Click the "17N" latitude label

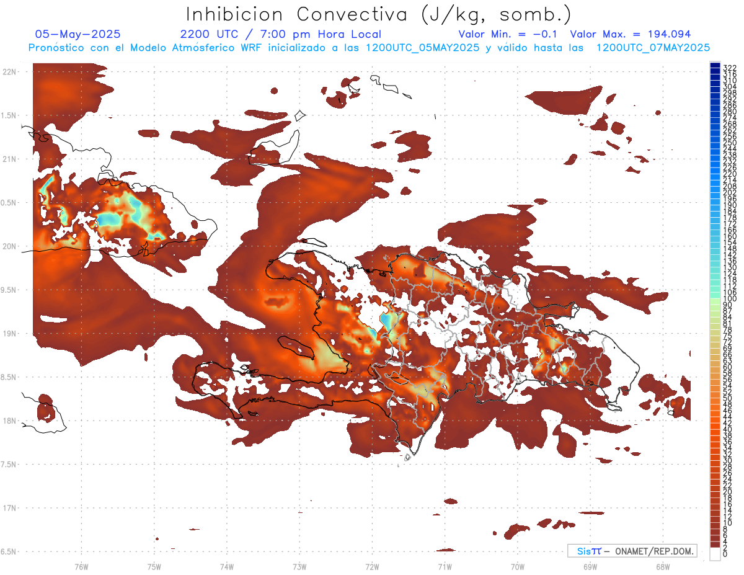click(x=9, y=507)
